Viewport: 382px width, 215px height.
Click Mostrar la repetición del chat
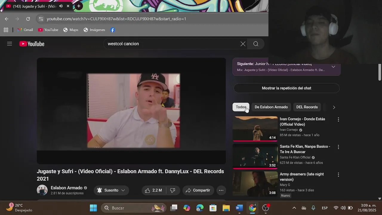point(286,88)
